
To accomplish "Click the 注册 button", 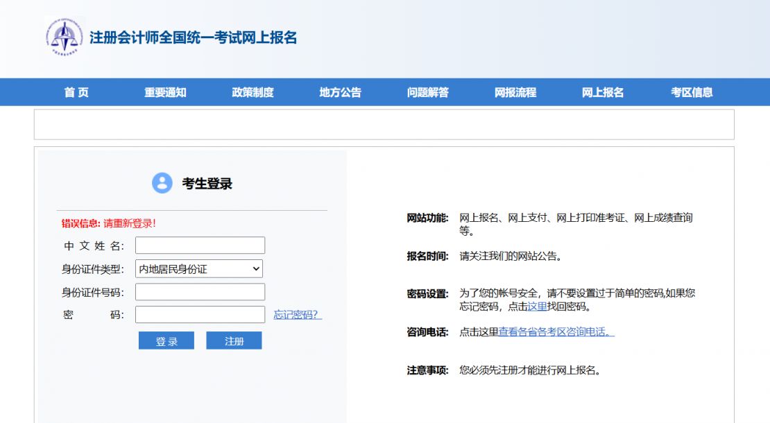I will coord(234,340).
